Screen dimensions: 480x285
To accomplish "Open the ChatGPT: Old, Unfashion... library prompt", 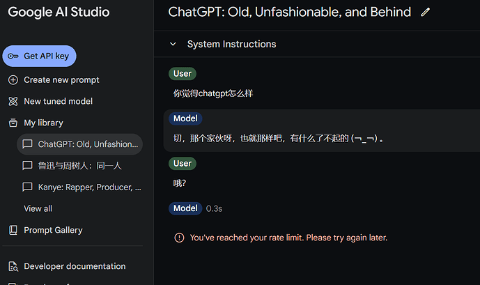I will [79, 144].
